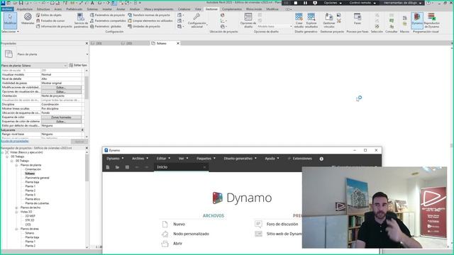Switch to the Vista ribbon tab
The height and width of the screenshot is (255, 454).
pos(198,9)
